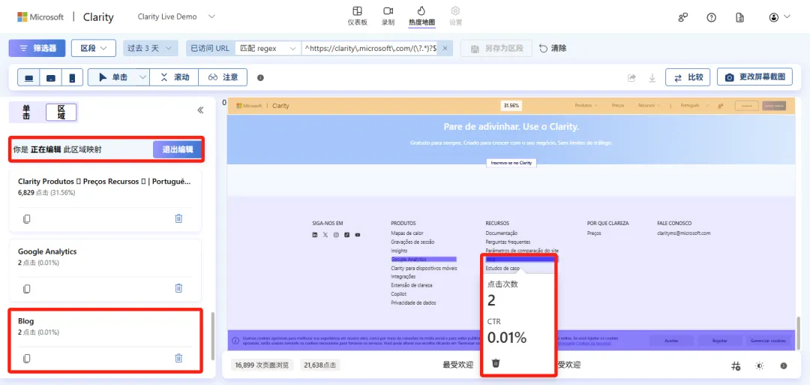The image size is (810, 385).
Task: Expand the 区段 segments dropdown
Action: [x=94, y=48]
